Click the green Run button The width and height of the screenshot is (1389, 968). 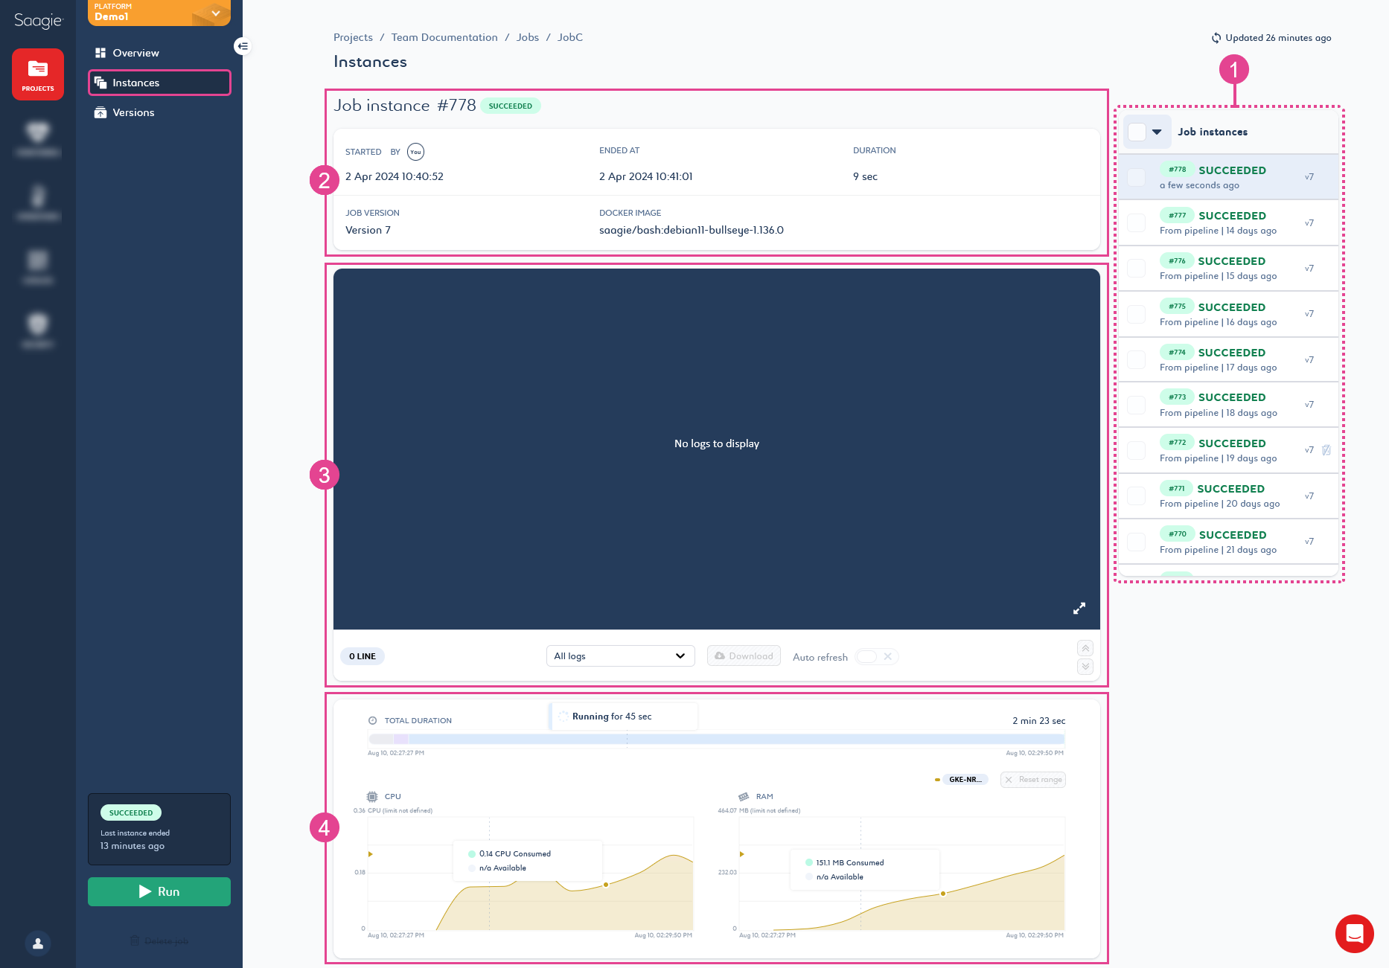click(x=159, y=891)
